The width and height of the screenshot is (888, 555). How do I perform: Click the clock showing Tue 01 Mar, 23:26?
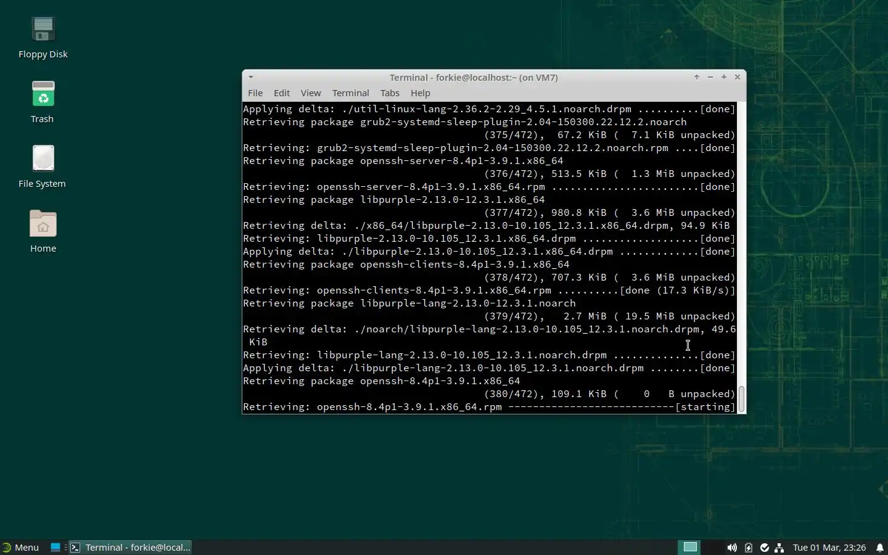click(829, 547)
